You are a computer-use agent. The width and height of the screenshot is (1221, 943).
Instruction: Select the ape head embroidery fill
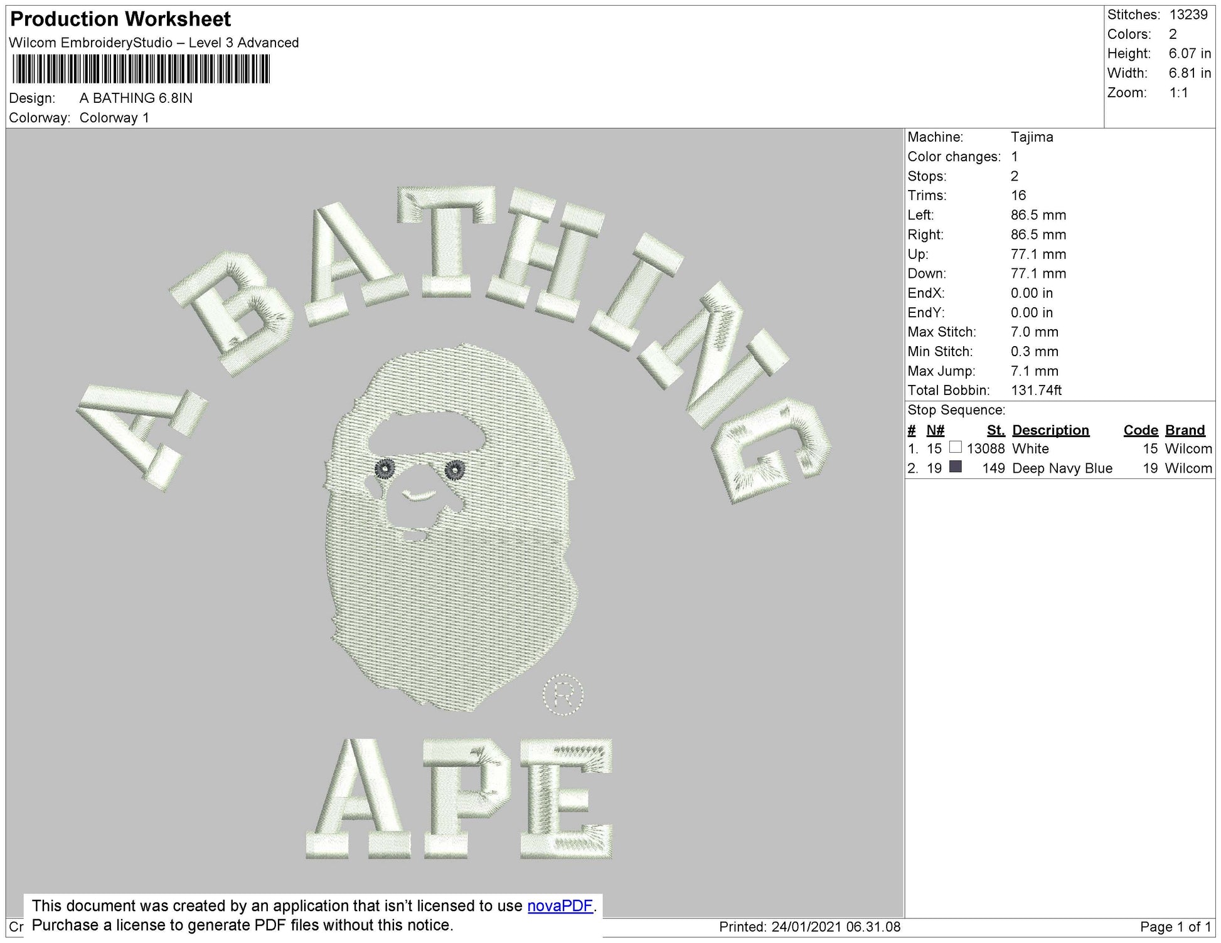(x=452, y=596)
